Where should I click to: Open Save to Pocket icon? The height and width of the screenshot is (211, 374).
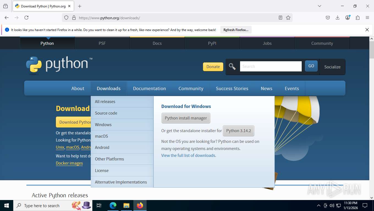click(328, 18)
